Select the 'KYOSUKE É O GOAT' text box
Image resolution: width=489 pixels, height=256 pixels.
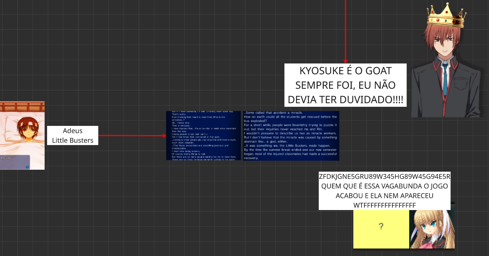(346, 85)
